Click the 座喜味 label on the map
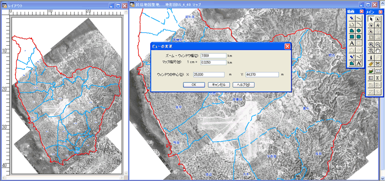Viewport: 385px width, 181px height. 237,99
